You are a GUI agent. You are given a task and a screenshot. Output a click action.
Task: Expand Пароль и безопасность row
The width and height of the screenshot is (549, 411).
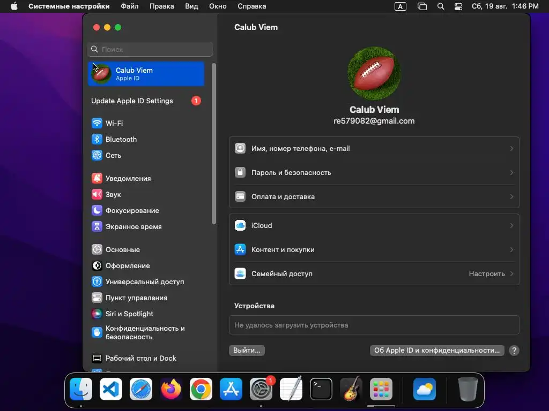(374, 173)
